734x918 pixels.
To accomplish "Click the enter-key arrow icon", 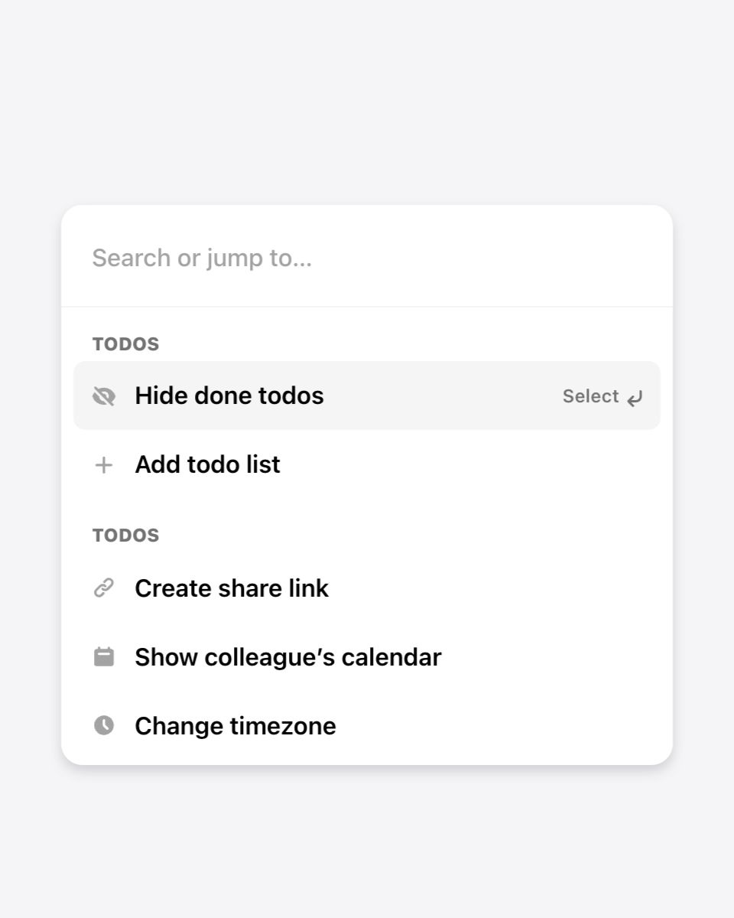I will point(635,398).
